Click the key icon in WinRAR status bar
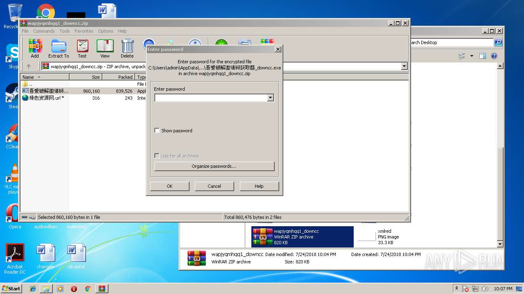Image resolution: width=524 pixels, height=294 pixels. click(x=32, y=217)
